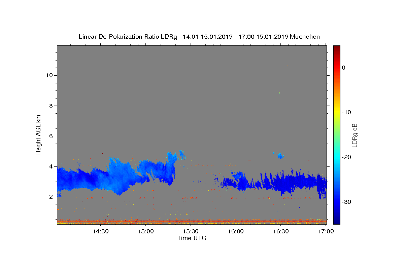This screenshot has height=269, width=404.
Task: Click the 'LDRg dB' colorbar label
Action: [355, 135]
